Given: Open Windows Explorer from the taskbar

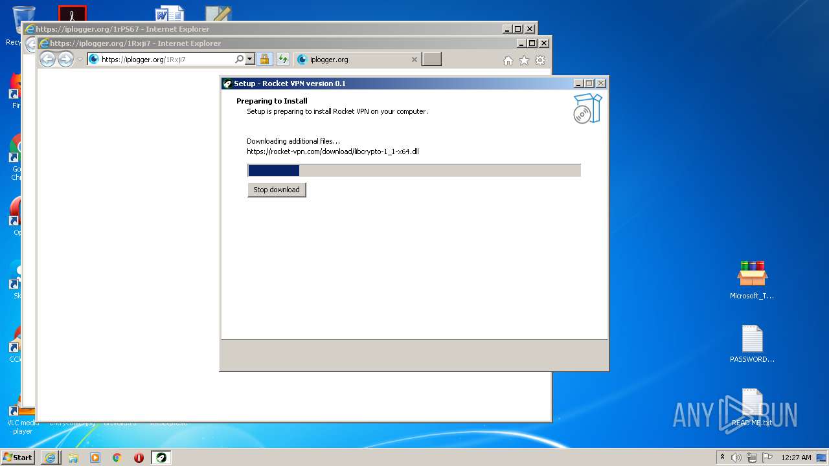Looking at the screenshot, I should (73, 458).
